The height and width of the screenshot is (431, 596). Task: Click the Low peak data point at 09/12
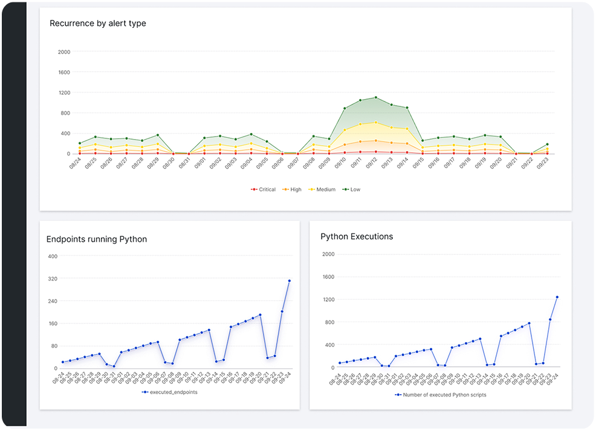(376, 98)
